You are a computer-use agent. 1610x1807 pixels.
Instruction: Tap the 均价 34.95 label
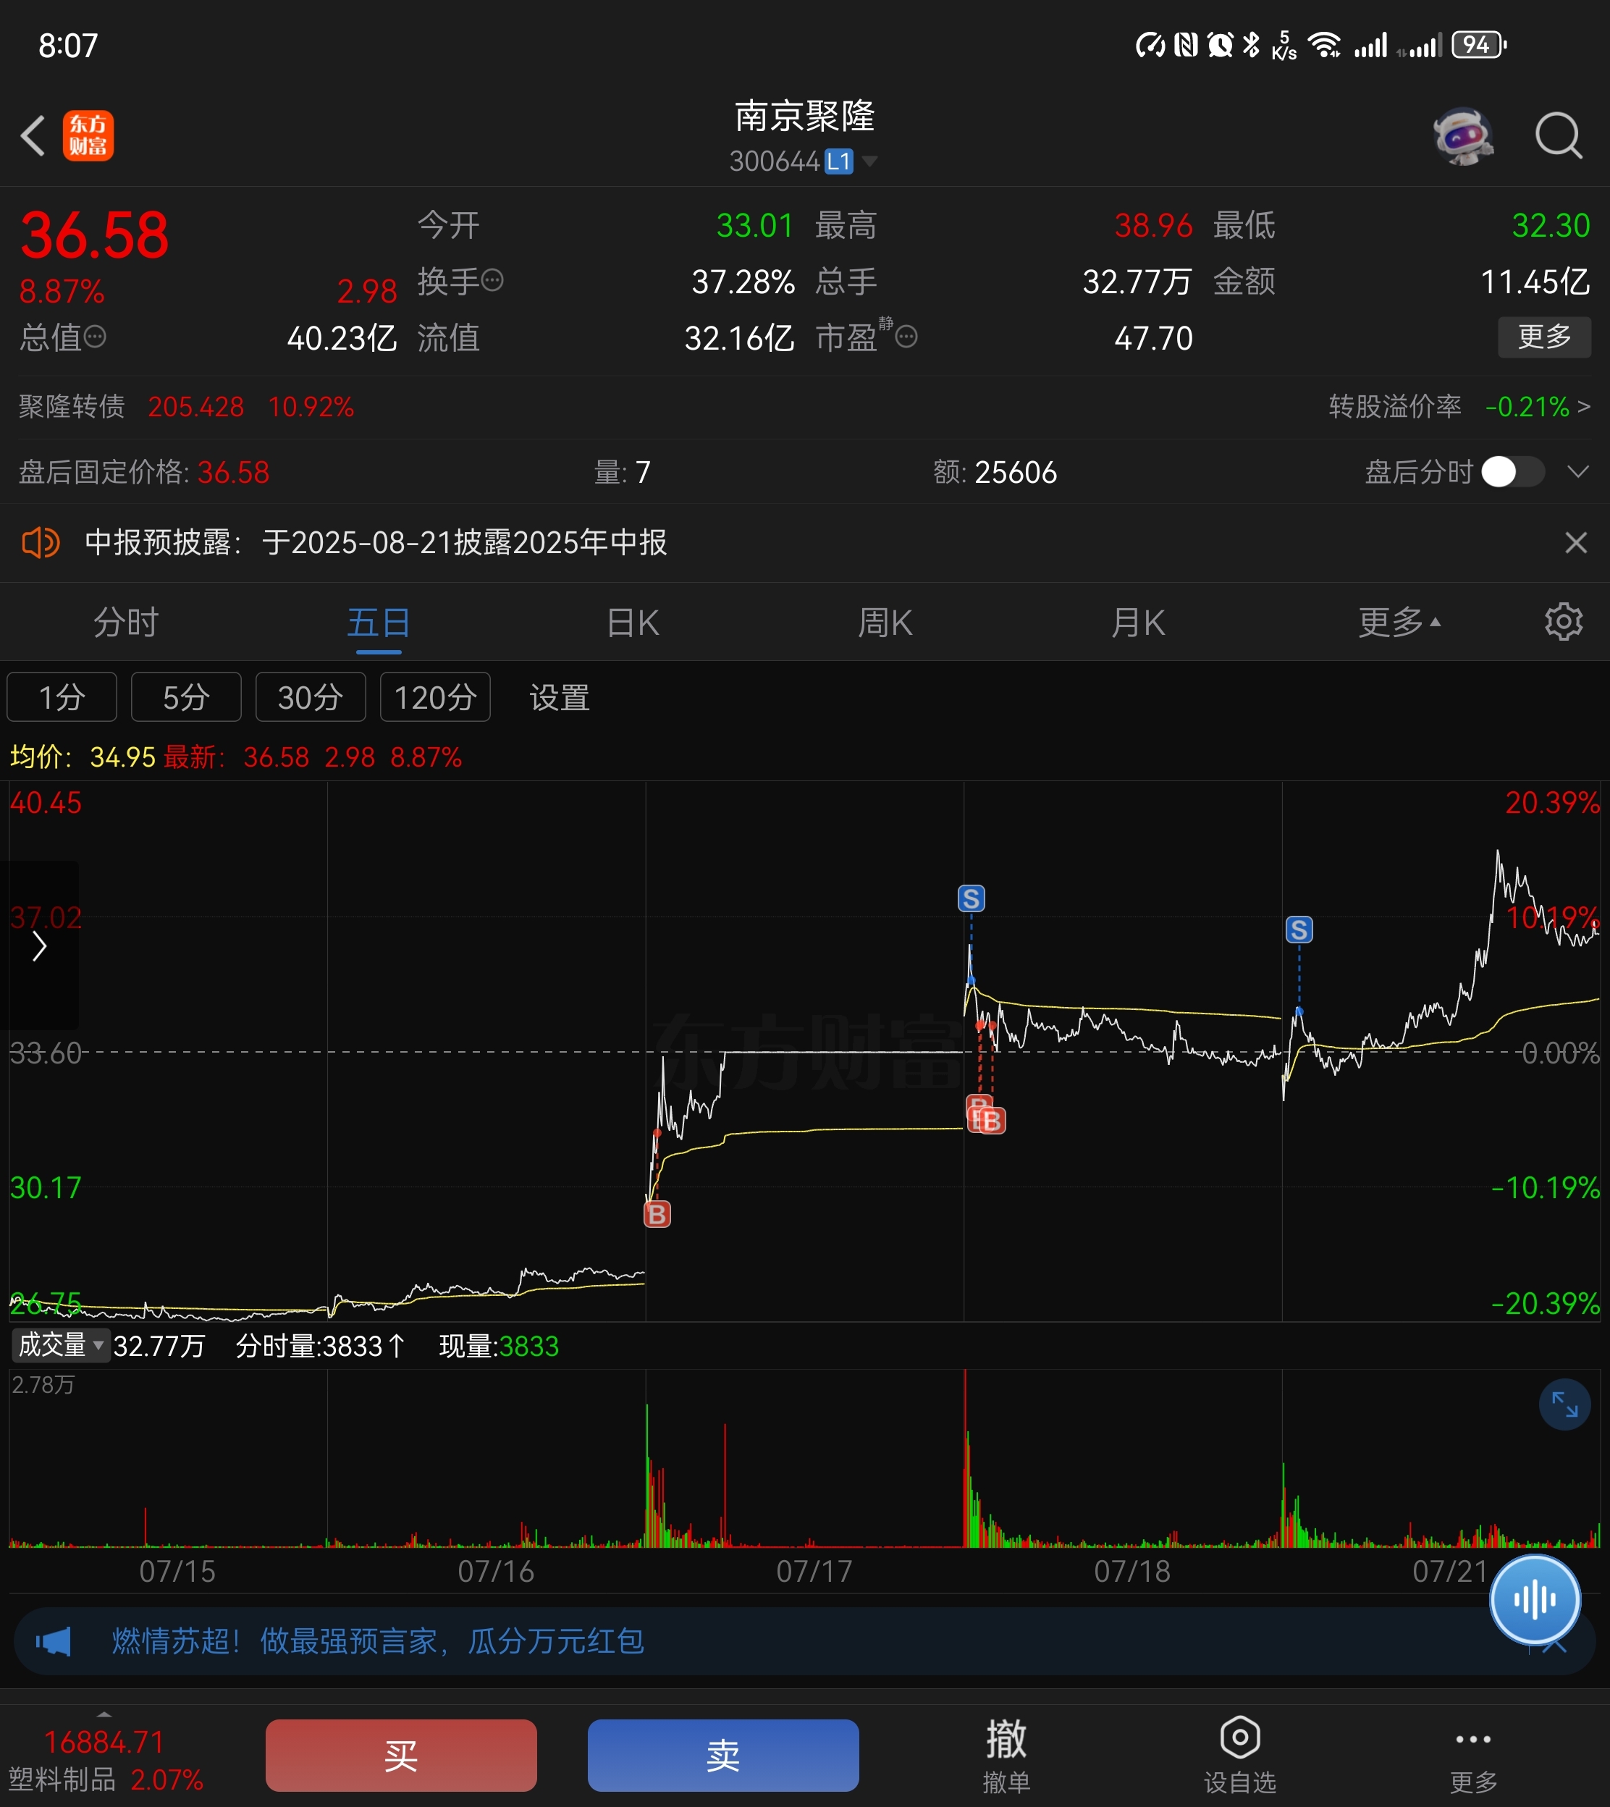[x=83, y=757]
